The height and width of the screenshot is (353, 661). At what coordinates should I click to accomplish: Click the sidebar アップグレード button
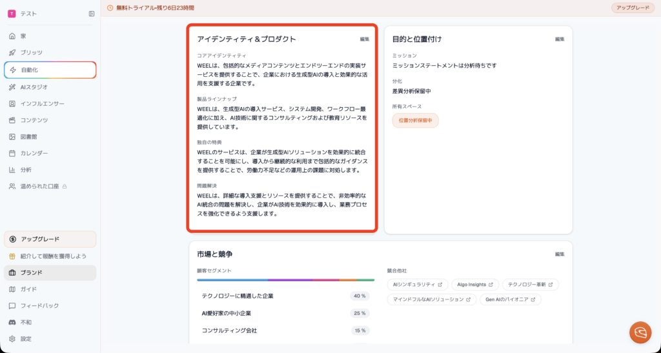(50, 239)
